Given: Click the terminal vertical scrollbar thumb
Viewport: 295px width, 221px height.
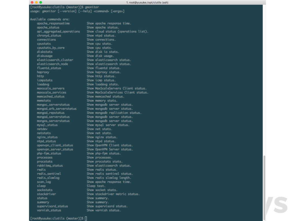Looking at the screenshot, I should tap(264, 187).
